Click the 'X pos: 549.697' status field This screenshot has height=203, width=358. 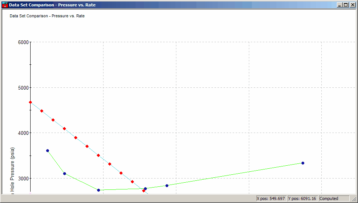point(271,198)
